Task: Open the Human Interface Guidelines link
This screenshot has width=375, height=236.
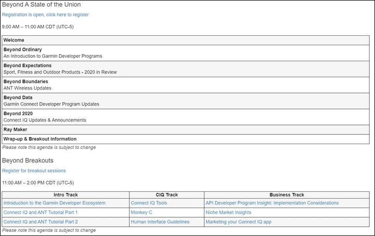Action: (x=160, y=222)
